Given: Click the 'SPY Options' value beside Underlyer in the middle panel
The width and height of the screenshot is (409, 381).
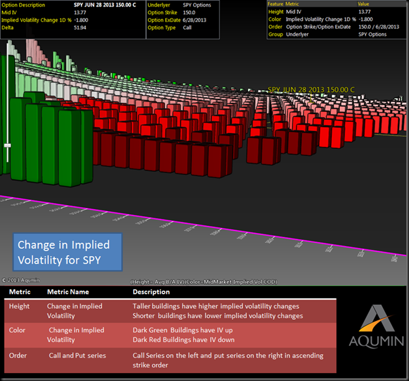Looking at the screenshot, I should tap(197, 5).
